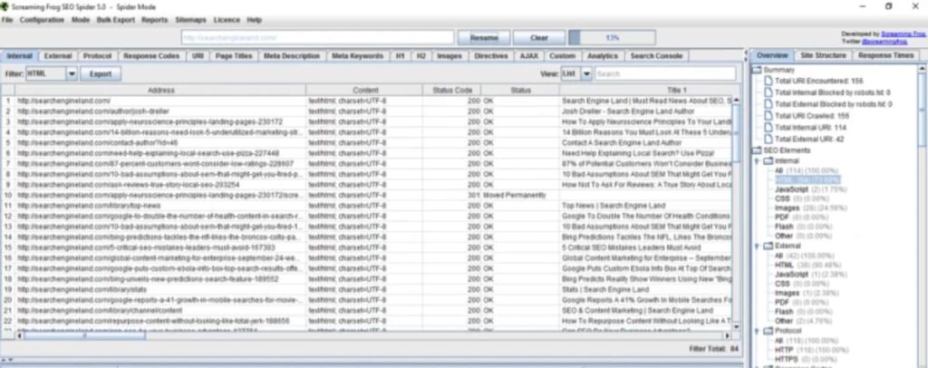Click the Summary folder icon
928x368 pixels.
(x=758, y=70)
